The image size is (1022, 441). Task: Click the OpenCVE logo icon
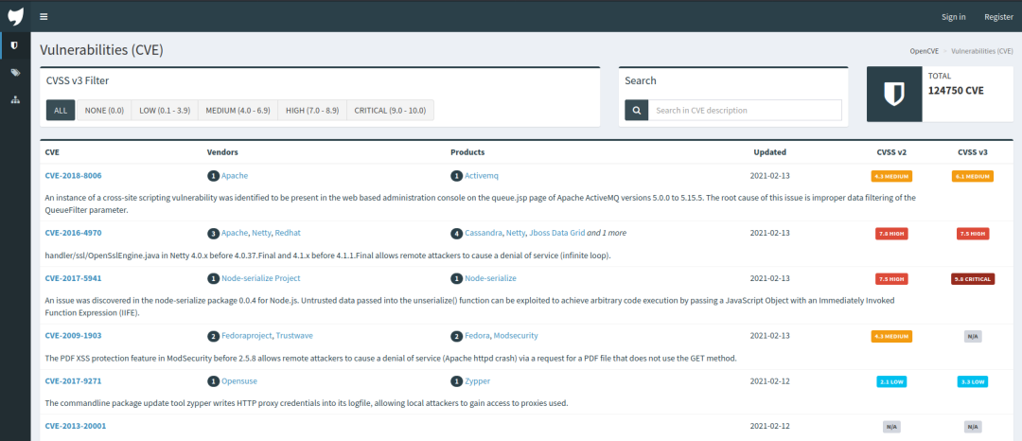click(x=15, y=16)
